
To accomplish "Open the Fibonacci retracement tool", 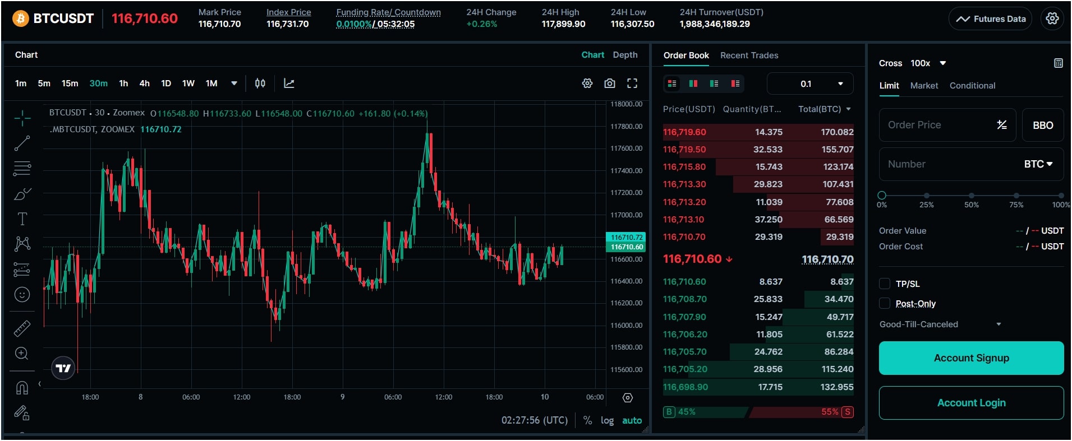I will point(22,168).
